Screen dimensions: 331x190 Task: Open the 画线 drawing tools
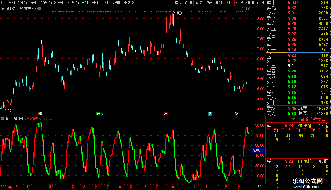point(219,3)
